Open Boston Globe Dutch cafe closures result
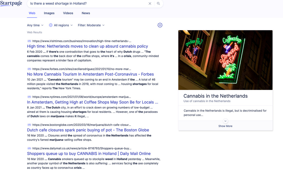283x174 pixels. (88, 130)
